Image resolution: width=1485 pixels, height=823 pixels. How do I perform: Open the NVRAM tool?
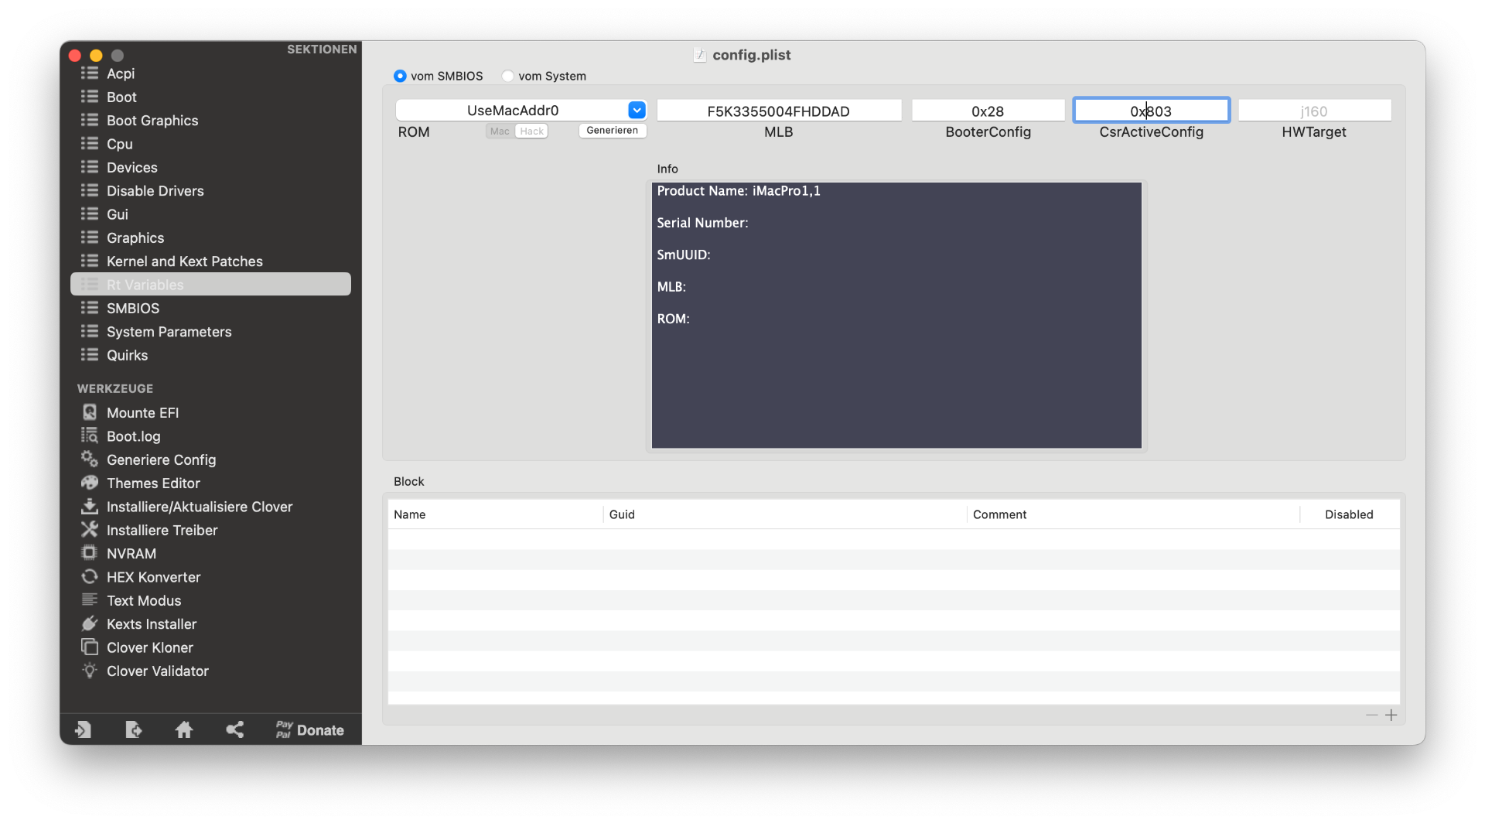(131, 554)
